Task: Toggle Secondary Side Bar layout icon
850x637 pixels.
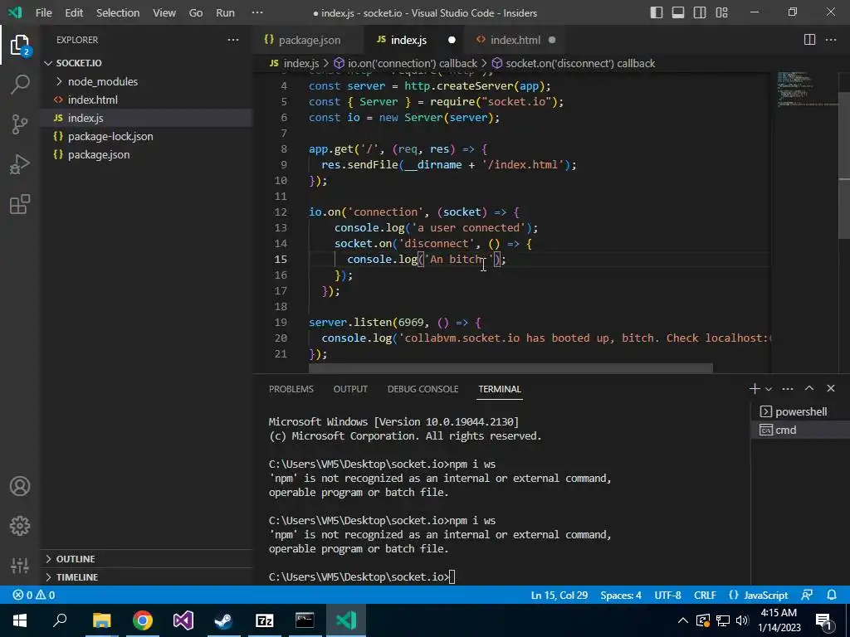Action: tap(699, 12)
